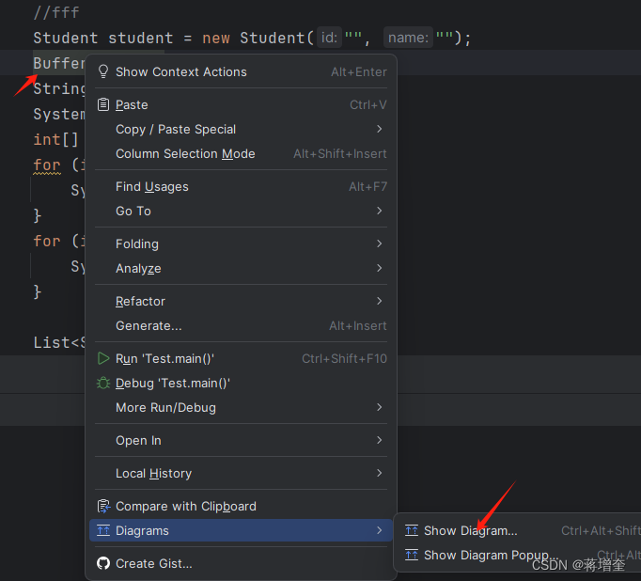Expand the More Run/Debug submenu arrow

click(380, 408)
